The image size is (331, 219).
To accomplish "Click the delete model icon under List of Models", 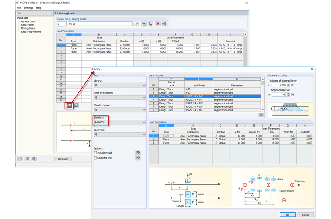I will 261,115.
